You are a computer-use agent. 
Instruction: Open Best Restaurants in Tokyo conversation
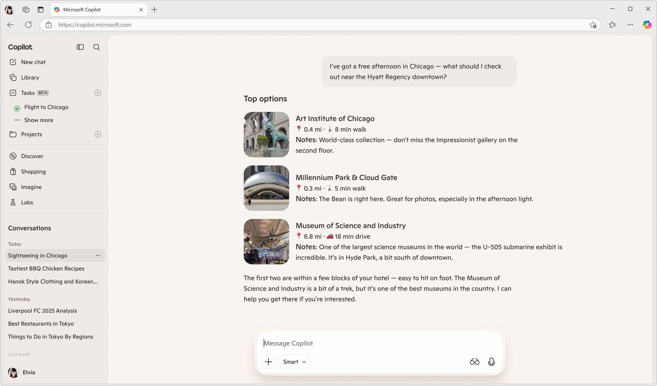tap(41, 324)
